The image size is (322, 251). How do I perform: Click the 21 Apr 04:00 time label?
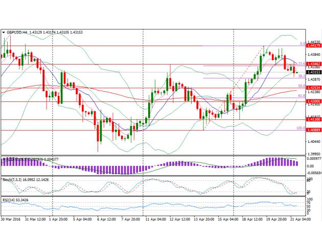coord(301,219)
